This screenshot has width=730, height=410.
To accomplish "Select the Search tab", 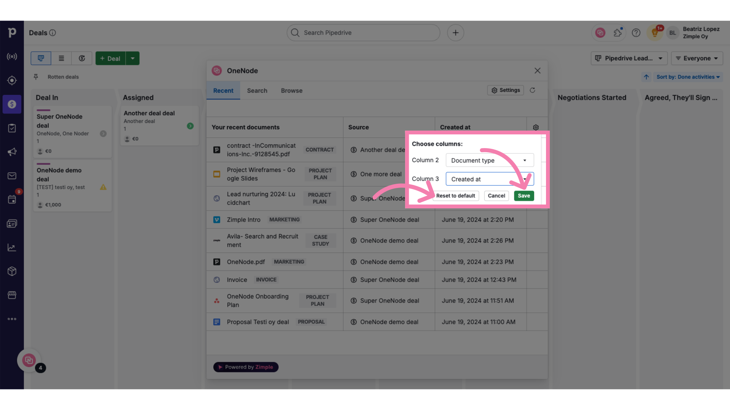I will coord(257,91).
